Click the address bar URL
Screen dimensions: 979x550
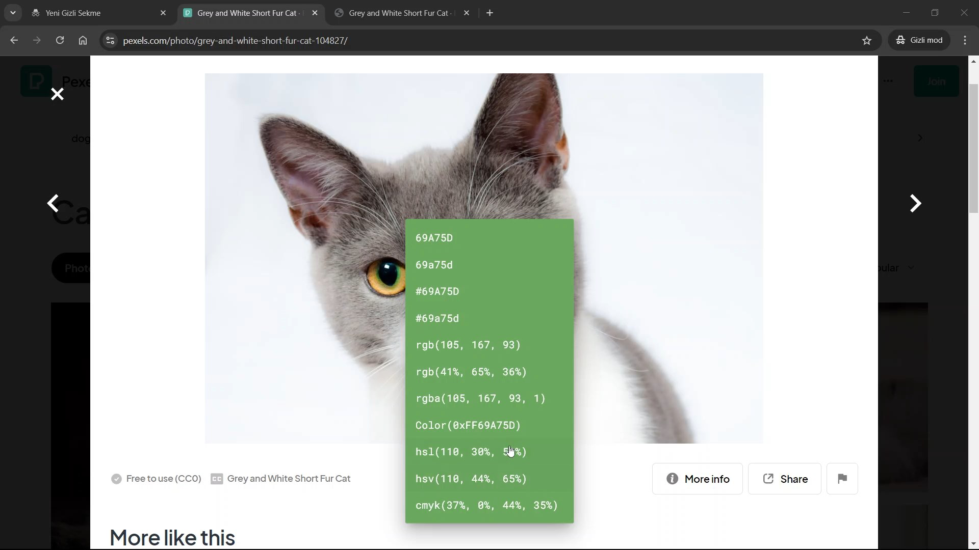tap(235, 41)
